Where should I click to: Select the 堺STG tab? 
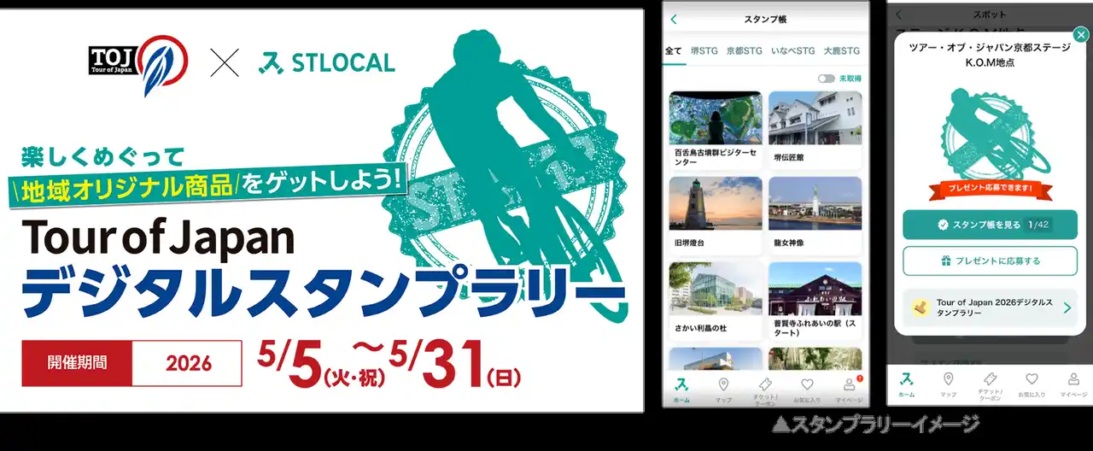(704, 51)
